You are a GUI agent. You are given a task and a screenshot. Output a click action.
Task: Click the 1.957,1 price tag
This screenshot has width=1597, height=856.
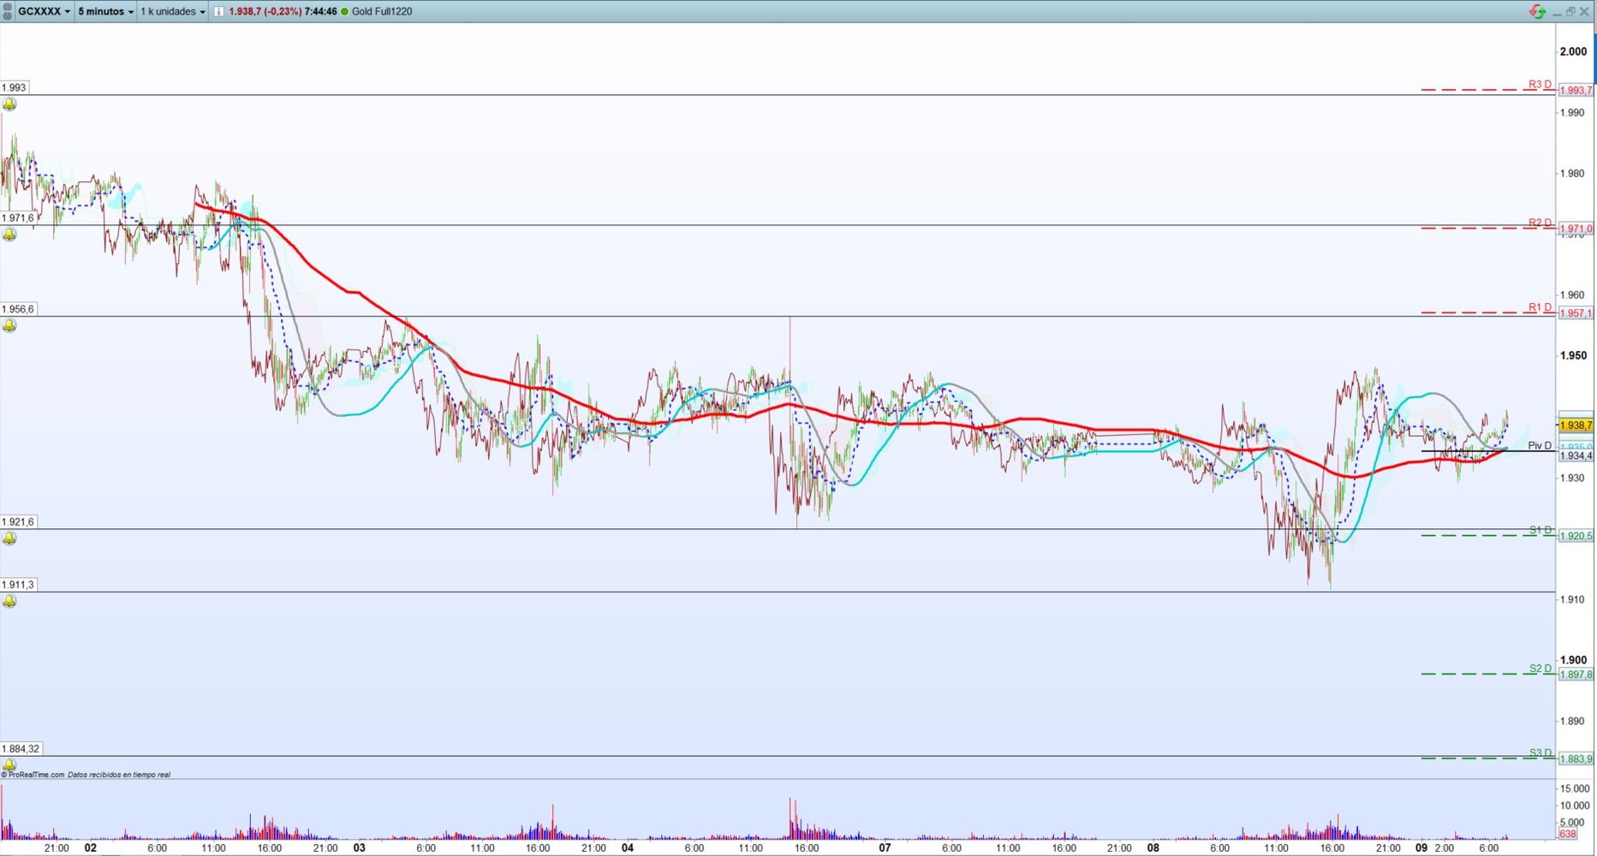[x=1576, y=313]
